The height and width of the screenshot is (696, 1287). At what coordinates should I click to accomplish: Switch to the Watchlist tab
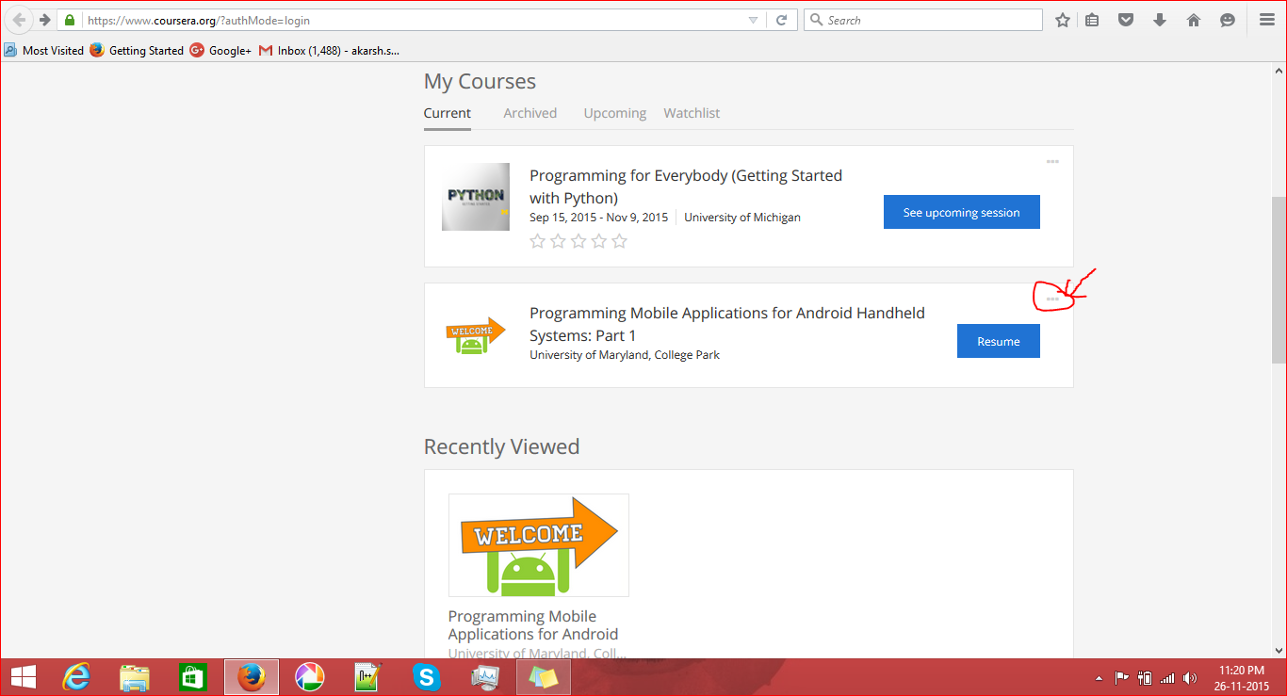(691, 112)
